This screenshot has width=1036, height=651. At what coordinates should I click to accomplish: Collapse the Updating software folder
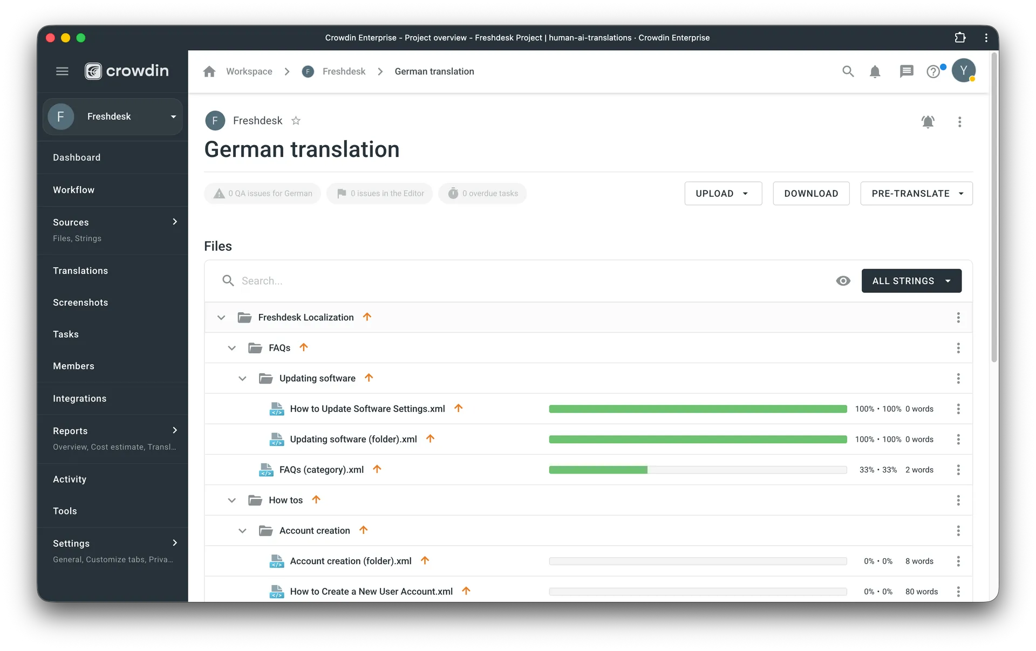pyautogui.click(x=242, y=378)
